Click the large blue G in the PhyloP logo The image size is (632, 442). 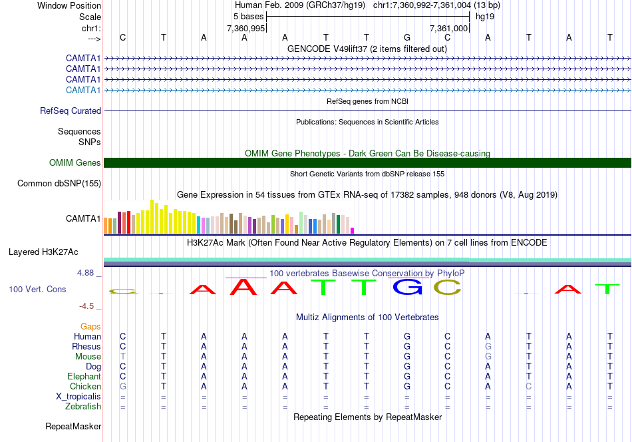(x=407, y=287)
